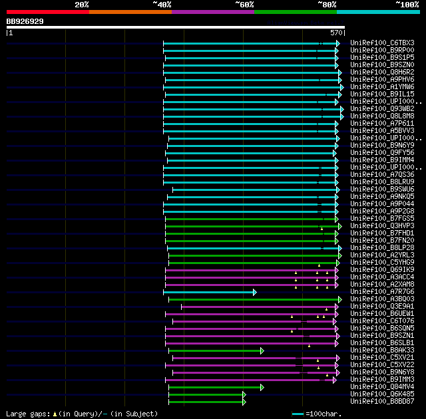Screen dimensions: 426x419
Task: Select the UniRef100_B8BD87 label
Action: click(x=382, y=402)
